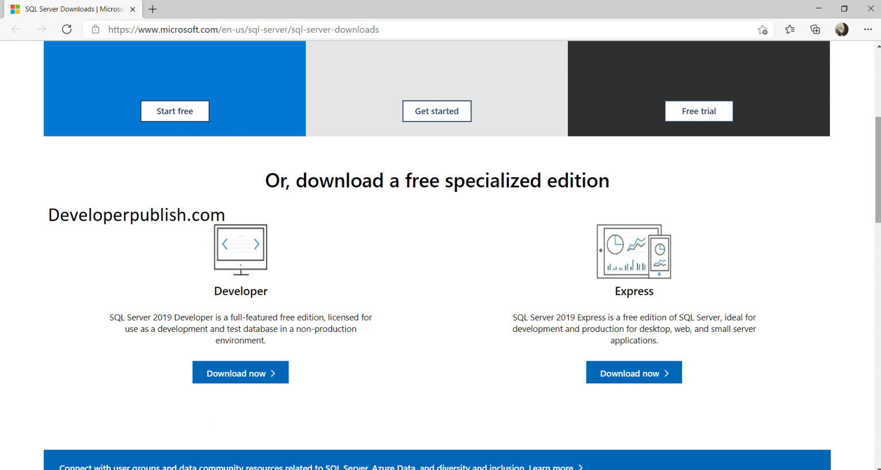
Task: Open the Favorites toolbar icon
Action: (789, 29)
